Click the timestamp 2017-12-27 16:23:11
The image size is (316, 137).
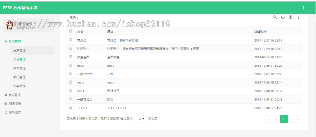tap(268, 40)
